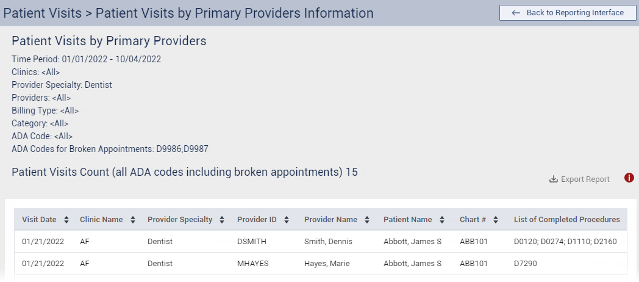
Task: Click provider name Smith, Dennis
Action: pyautogui.click(x=328, y=242)
